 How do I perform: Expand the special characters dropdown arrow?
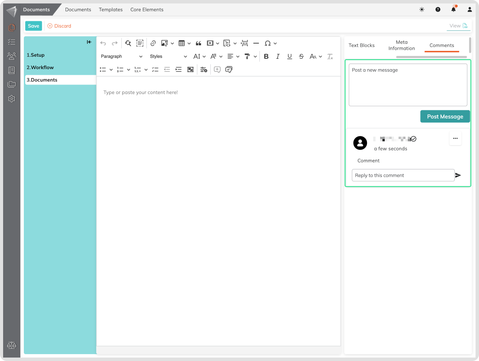(x=275, y=43)
